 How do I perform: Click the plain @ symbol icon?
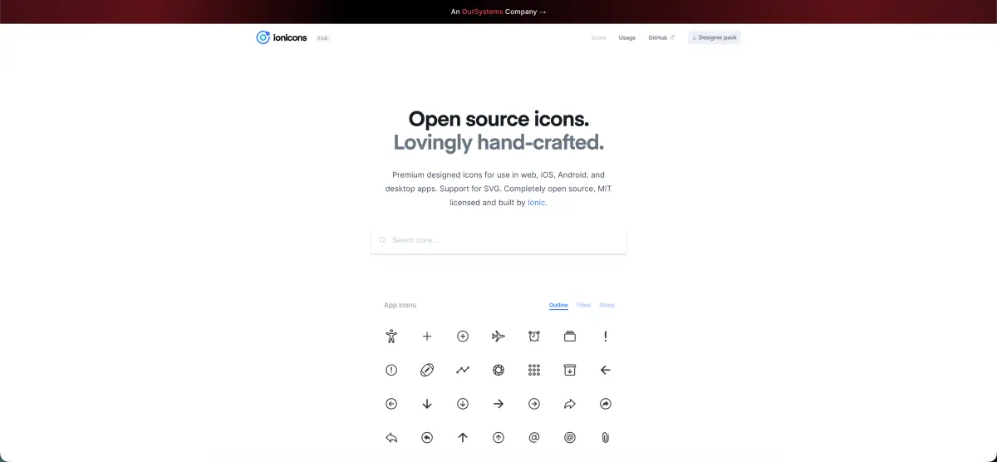pyautogui.click(x=534, y=437)
